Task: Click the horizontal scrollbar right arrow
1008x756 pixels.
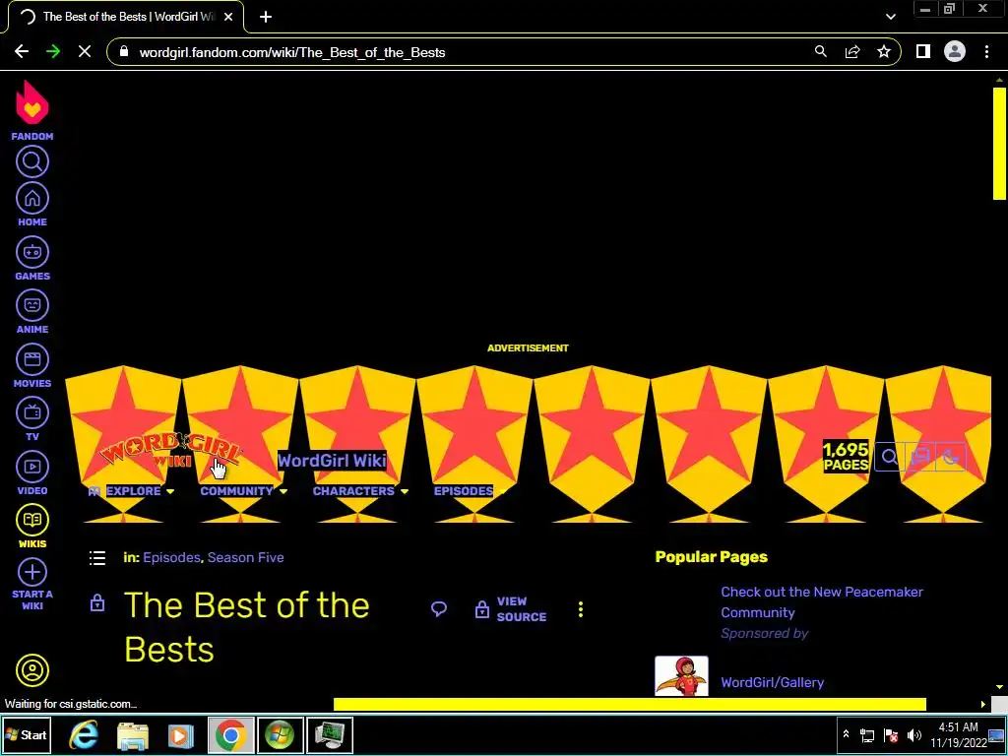Action: point(983,705)
